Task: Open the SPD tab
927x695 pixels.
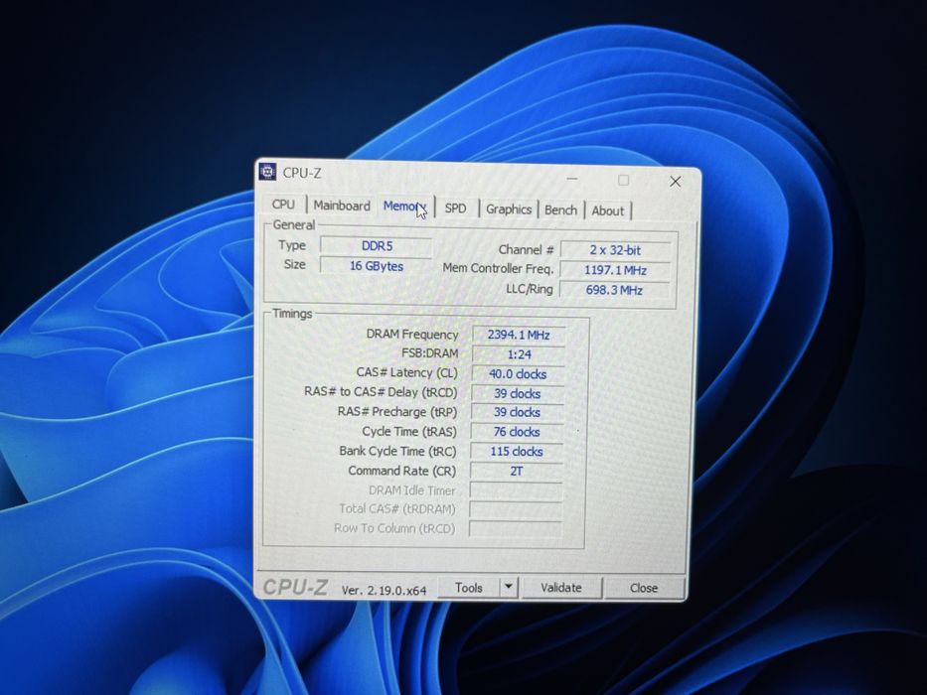Action: tap(455, 208)
